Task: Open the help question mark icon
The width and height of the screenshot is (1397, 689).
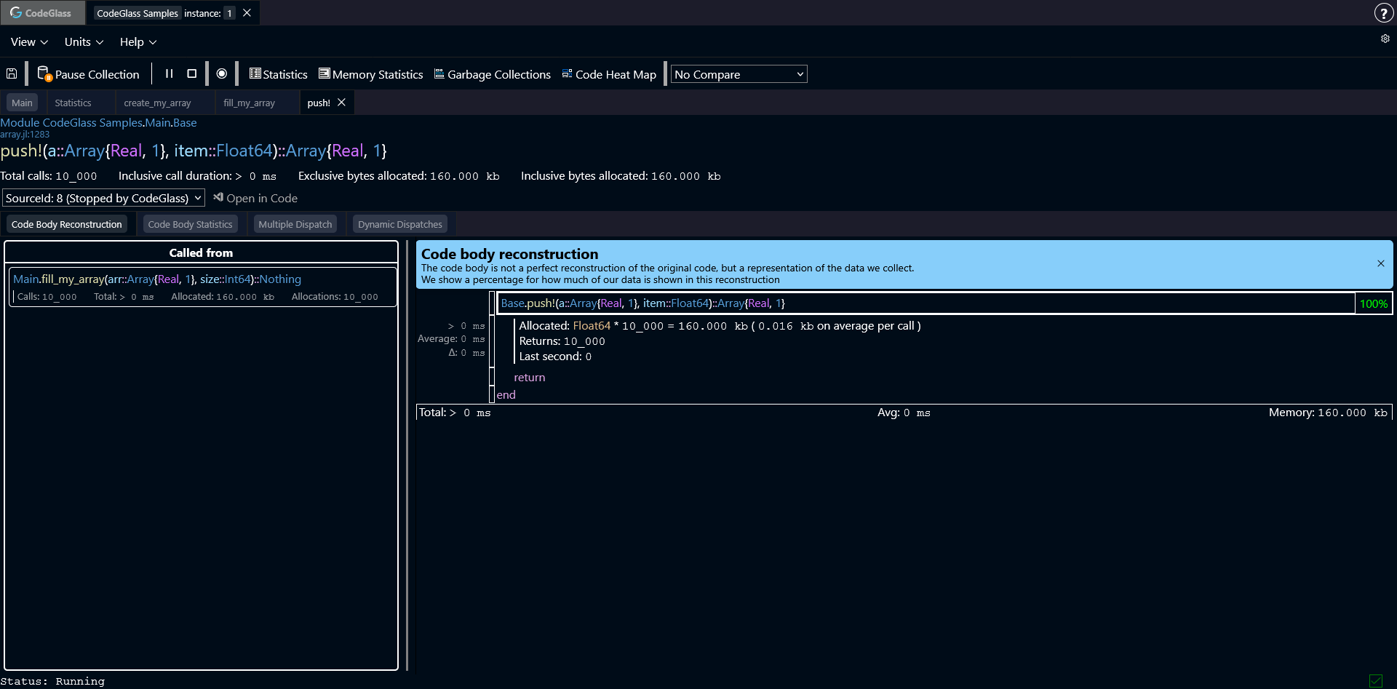Action: (1382, 13)
